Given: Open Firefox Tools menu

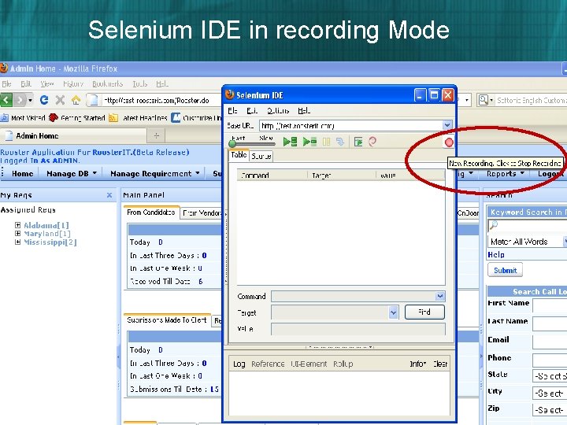Looking at the screenshot, I should click(140, 84).
